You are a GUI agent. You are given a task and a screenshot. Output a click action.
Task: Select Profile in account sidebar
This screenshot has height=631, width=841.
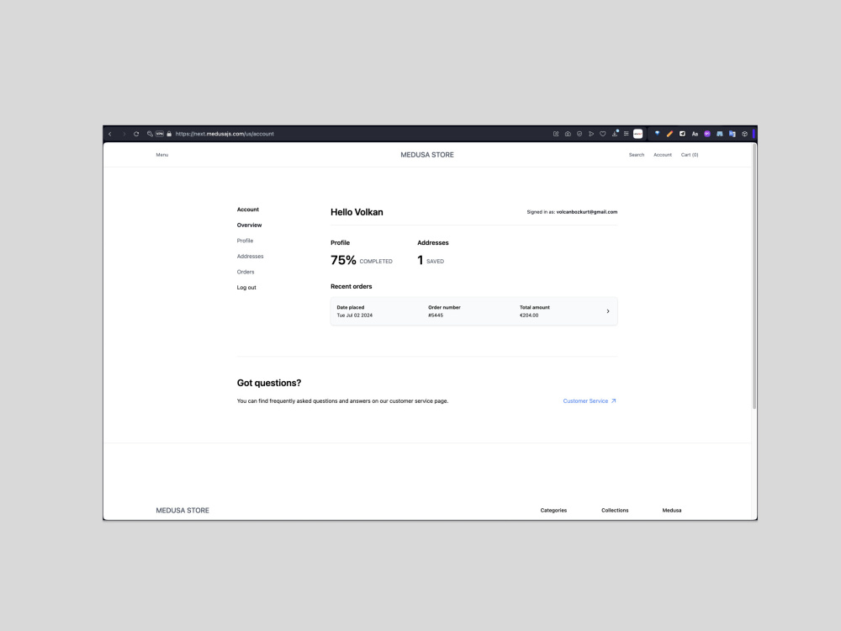point(245,241)
